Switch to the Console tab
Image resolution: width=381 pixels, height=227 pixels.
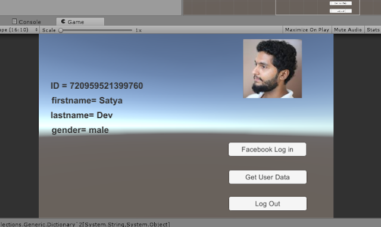tap(26, 21)
